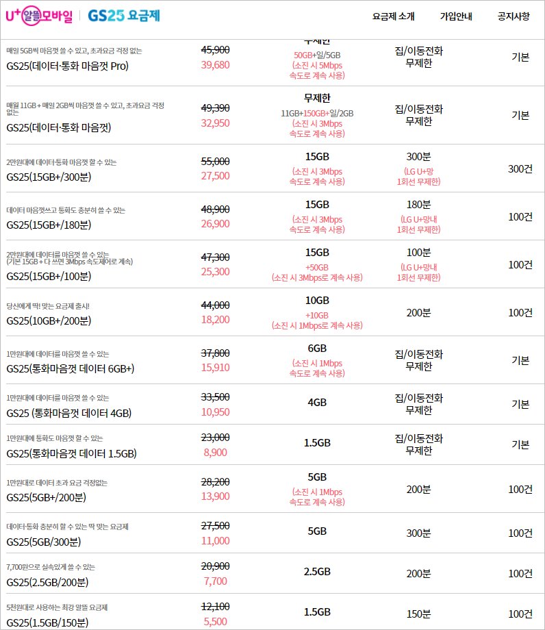Choose the GS25(15GB+/300분) plan
Image resolution: width=545 pixels, height=630 pixels.
tap(49, 177)
